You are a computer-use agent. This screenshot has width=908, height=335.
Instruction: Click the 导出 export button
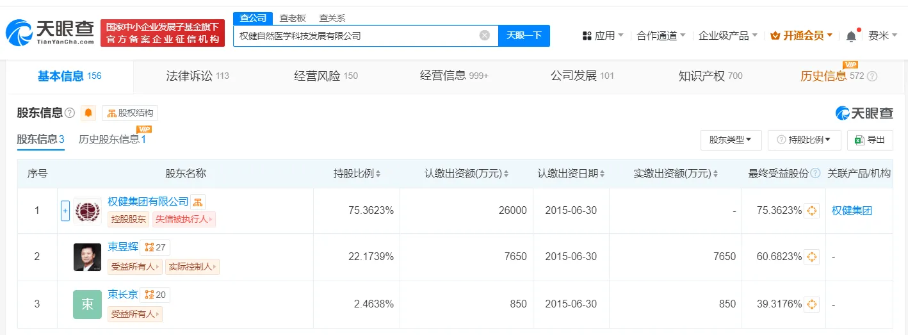point(870,140)
